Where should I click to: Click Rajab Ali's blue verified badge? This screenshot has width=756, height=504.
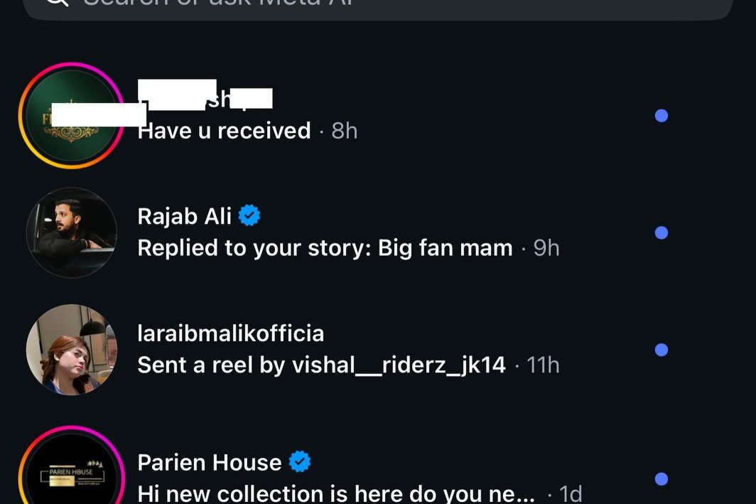pyautogui.click(x=249, y=215)
